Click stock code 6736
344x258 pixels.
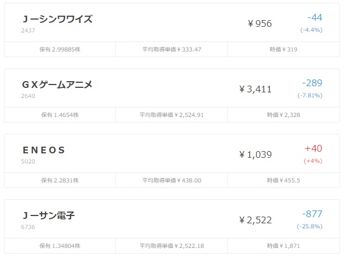point(28,227)
